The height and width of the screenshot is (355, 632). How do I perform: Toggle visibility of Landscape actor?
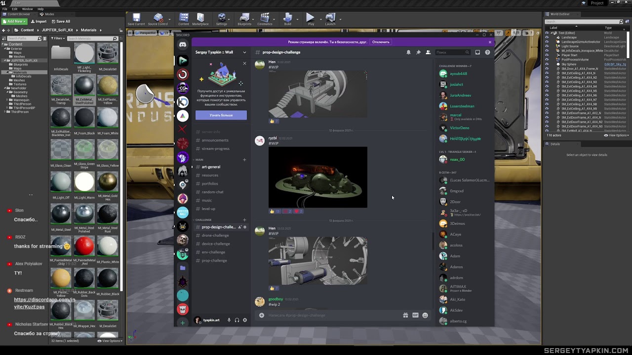[x=547, y=37]
